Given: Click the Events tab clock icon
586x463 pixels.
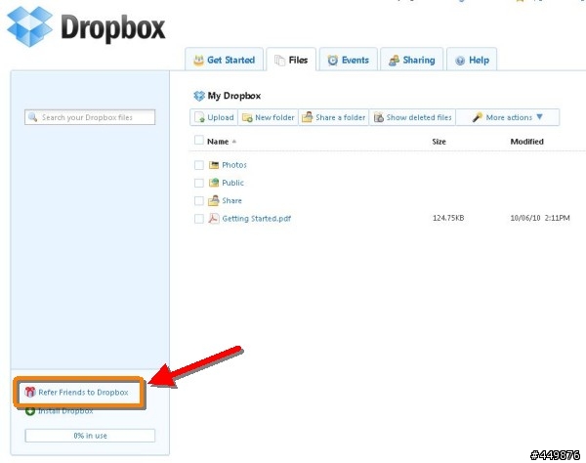Looking at the screenshot, I should 333,61.
